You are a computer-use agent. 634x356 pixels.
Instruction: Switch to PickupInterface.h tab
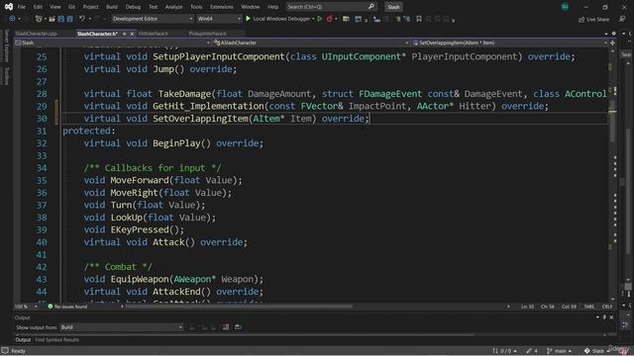207,34
